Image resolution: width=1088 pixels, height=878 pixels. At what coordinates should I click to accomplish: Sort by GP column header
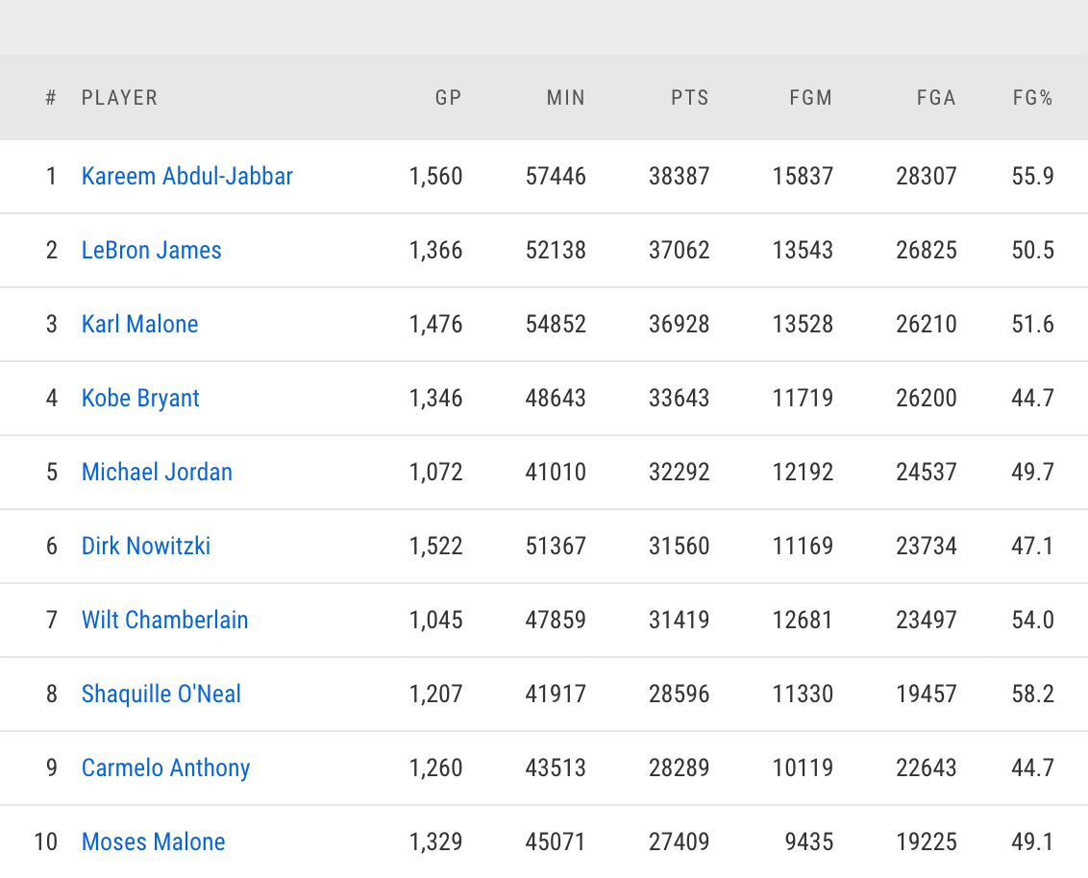point(449,98)
